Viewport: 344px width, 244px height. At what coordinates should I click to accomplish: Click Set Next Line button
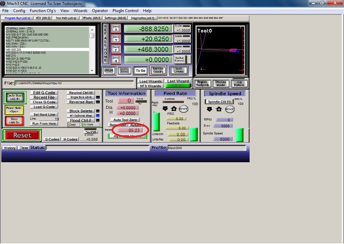pyautogui.click(x=44, y=114)
